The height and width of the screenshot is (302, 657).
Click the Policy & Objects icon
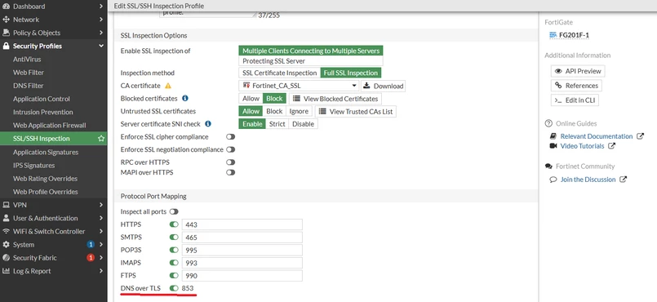pos(6,33)
